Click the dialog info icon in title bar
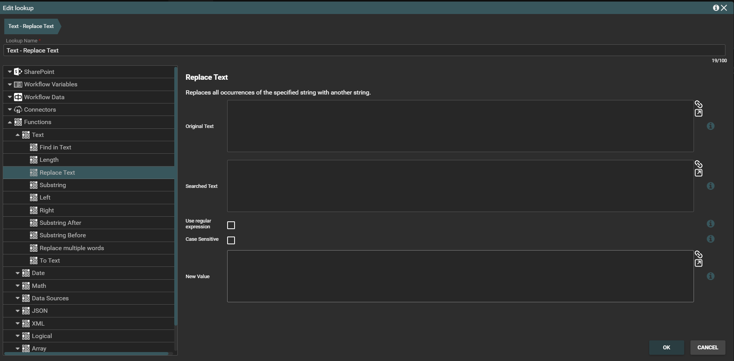This screenshot has width=734, height=361. tap(715, 8)
